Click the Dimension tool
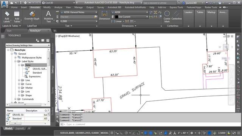The image size is (242, 136). tap(104, 15)
